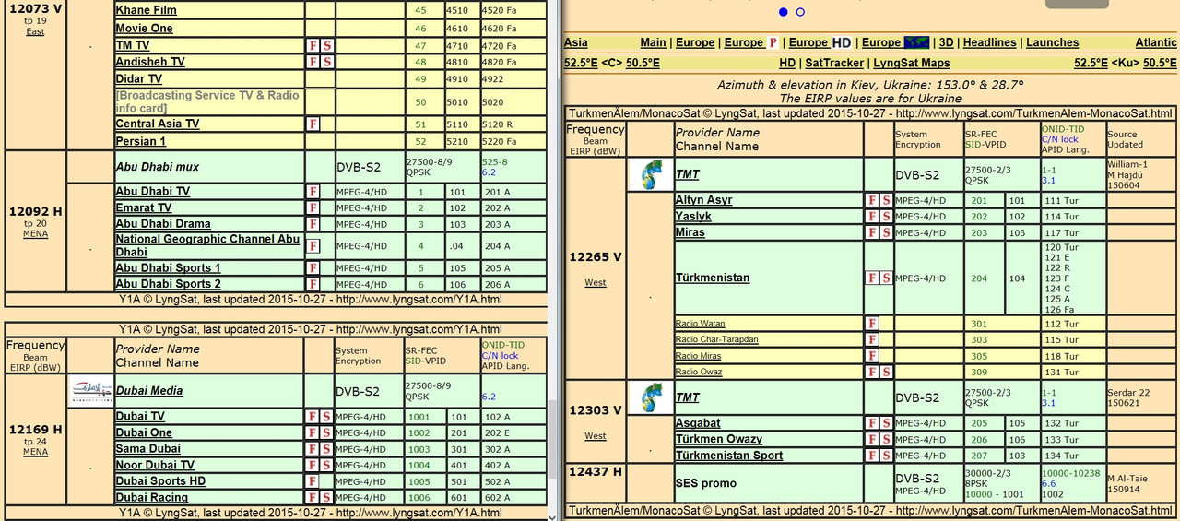Click the S icon in Dubai TV row
The height and width of the screenshot is (521, 1180).
tap(327, 417)
